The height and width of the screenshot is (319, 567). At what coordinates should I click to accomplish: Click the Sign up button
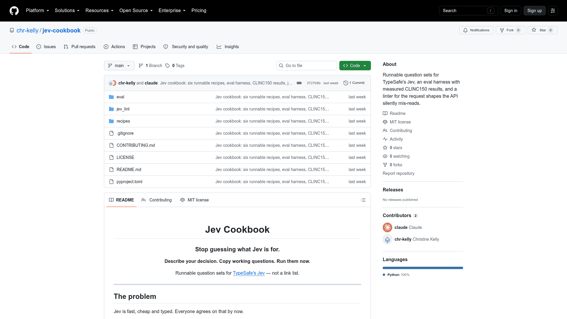pyautogui.click(x=535, y=11)
